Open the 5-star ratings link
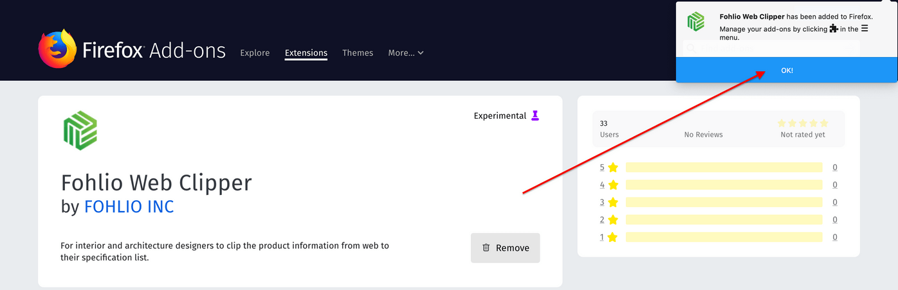The width and height of the screenshot is (898, 290). coord(609,167)
